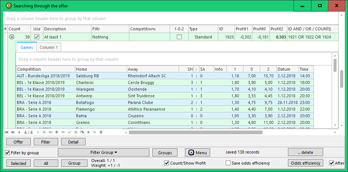Click the games grid horizontal scrollbar
Screen dimensions: 348x172
click(x=222, y=132)
